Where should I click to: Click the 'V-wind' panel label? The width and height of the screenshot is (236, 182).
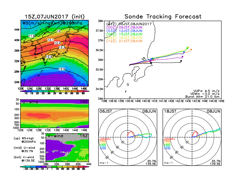[55, 136]
